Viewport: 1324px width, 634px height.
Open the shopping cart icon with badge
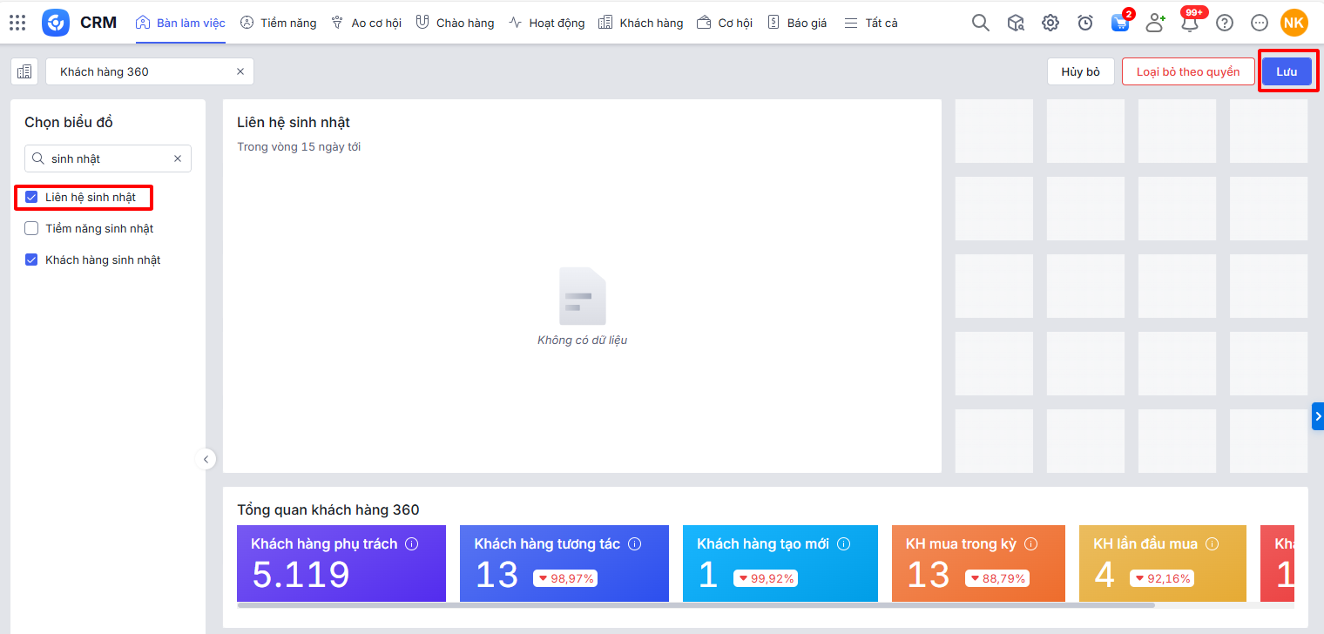(1120, 24)
